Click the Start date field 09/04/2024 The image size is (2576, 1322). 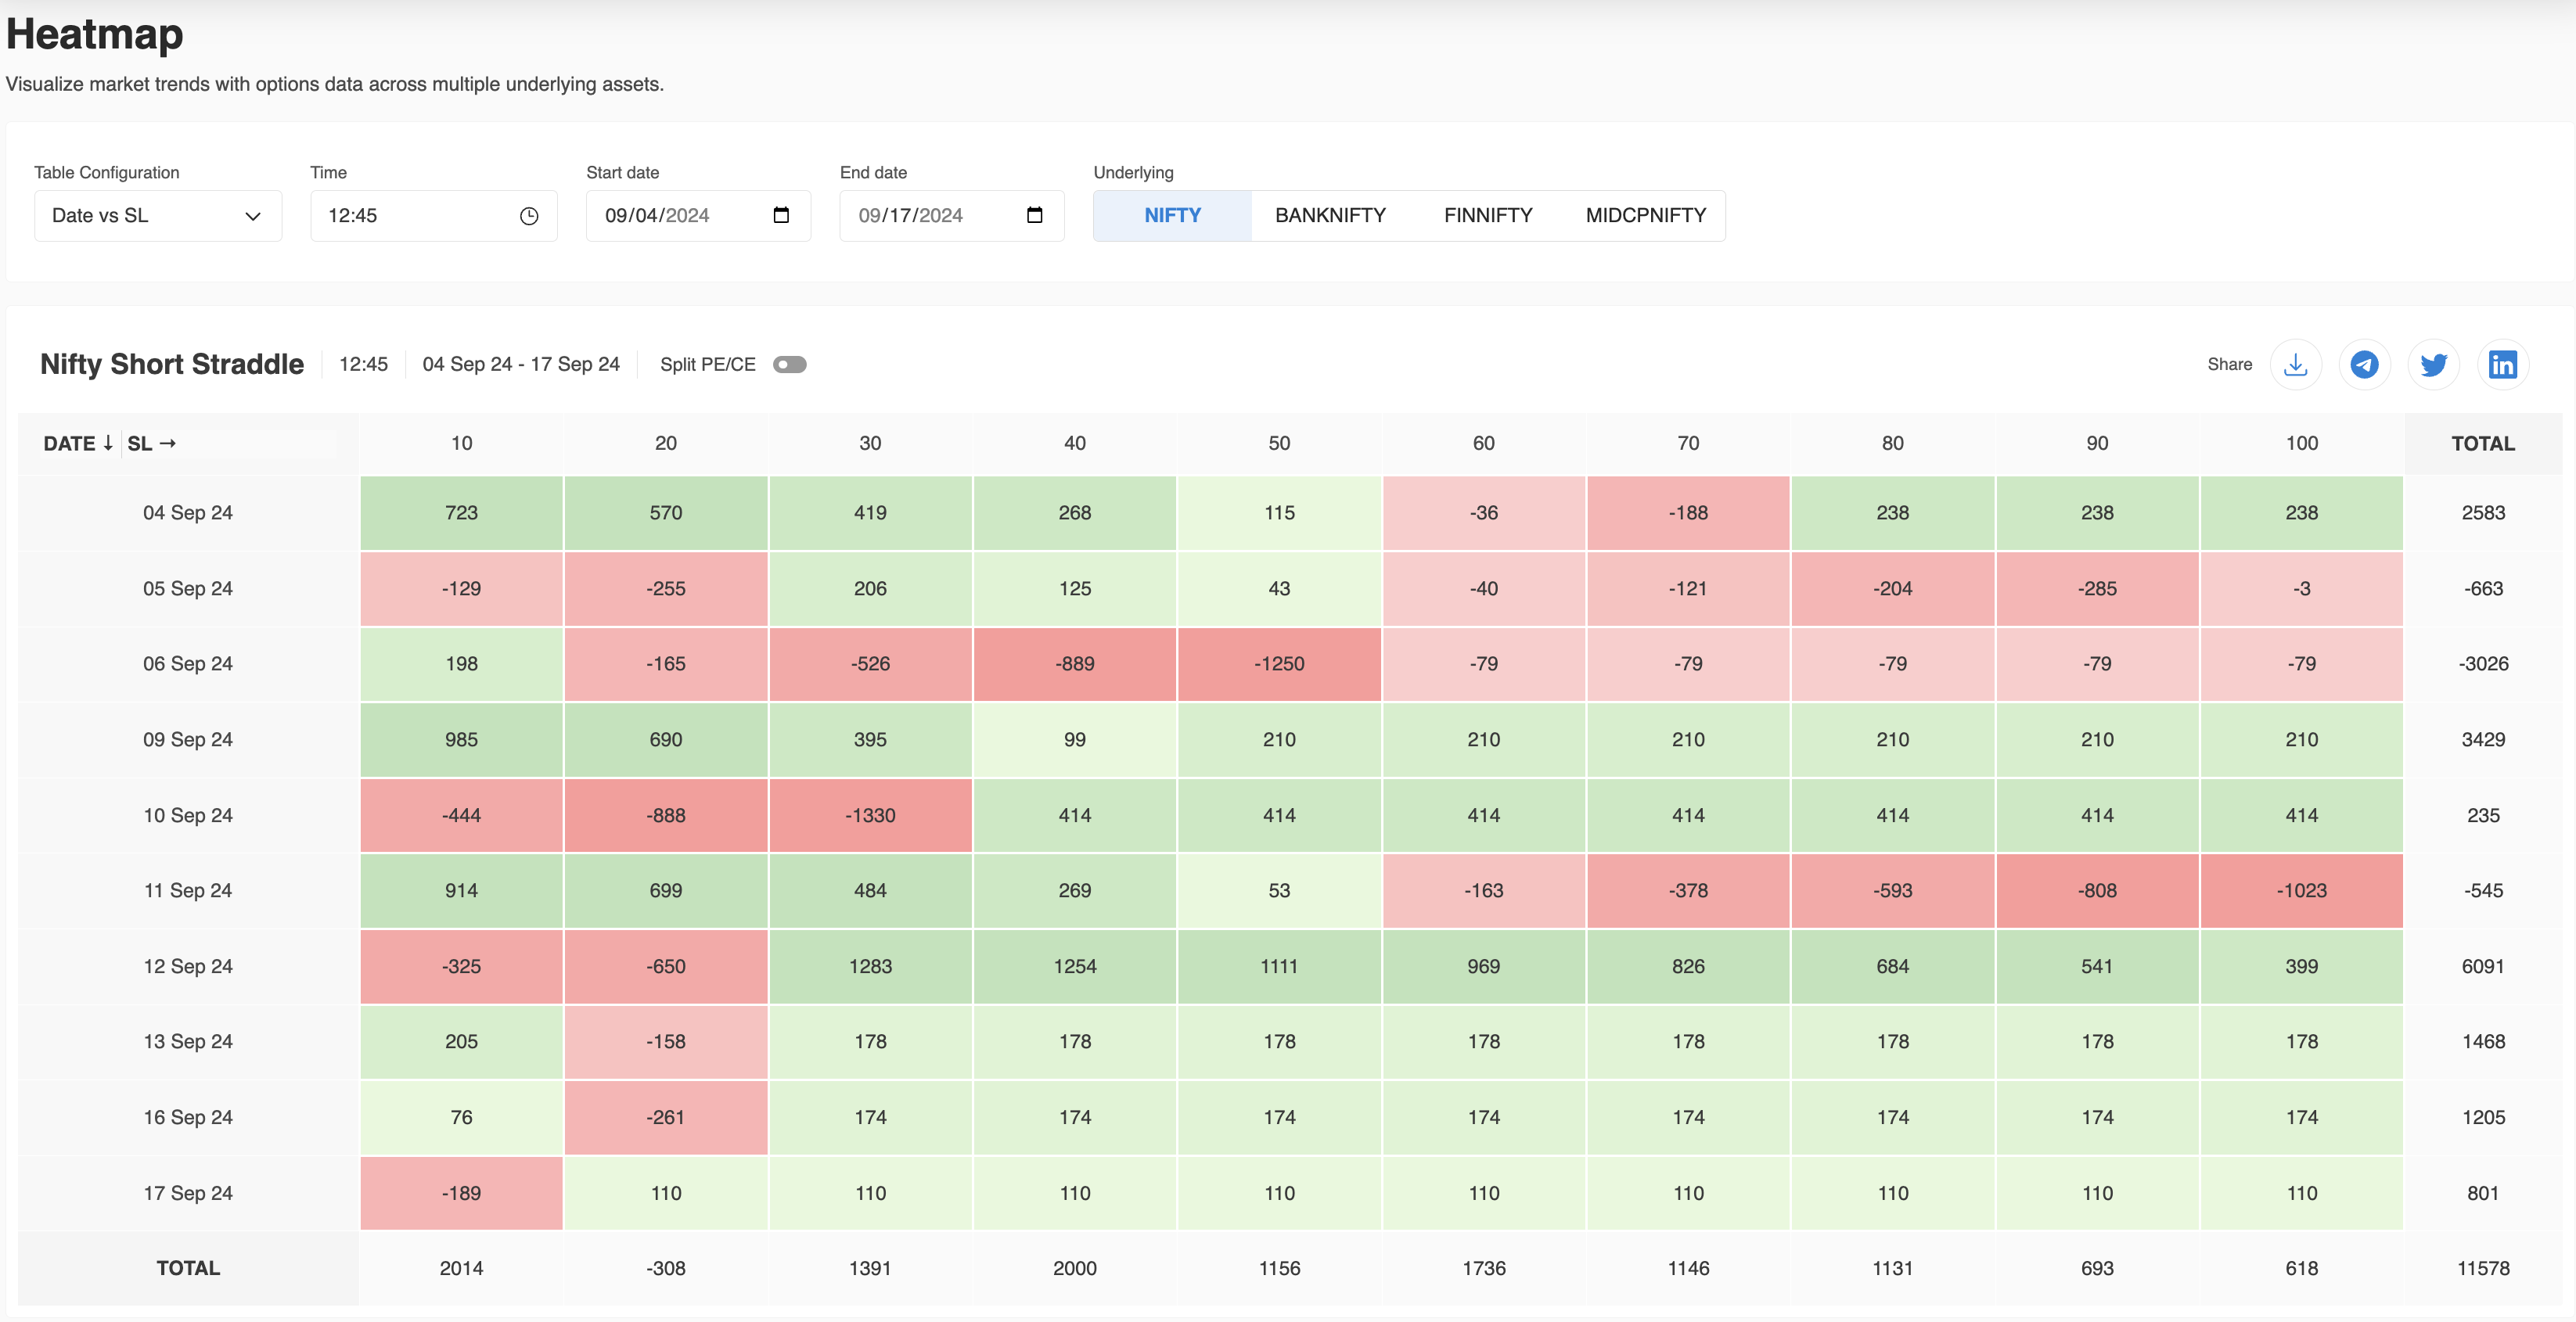698,216
